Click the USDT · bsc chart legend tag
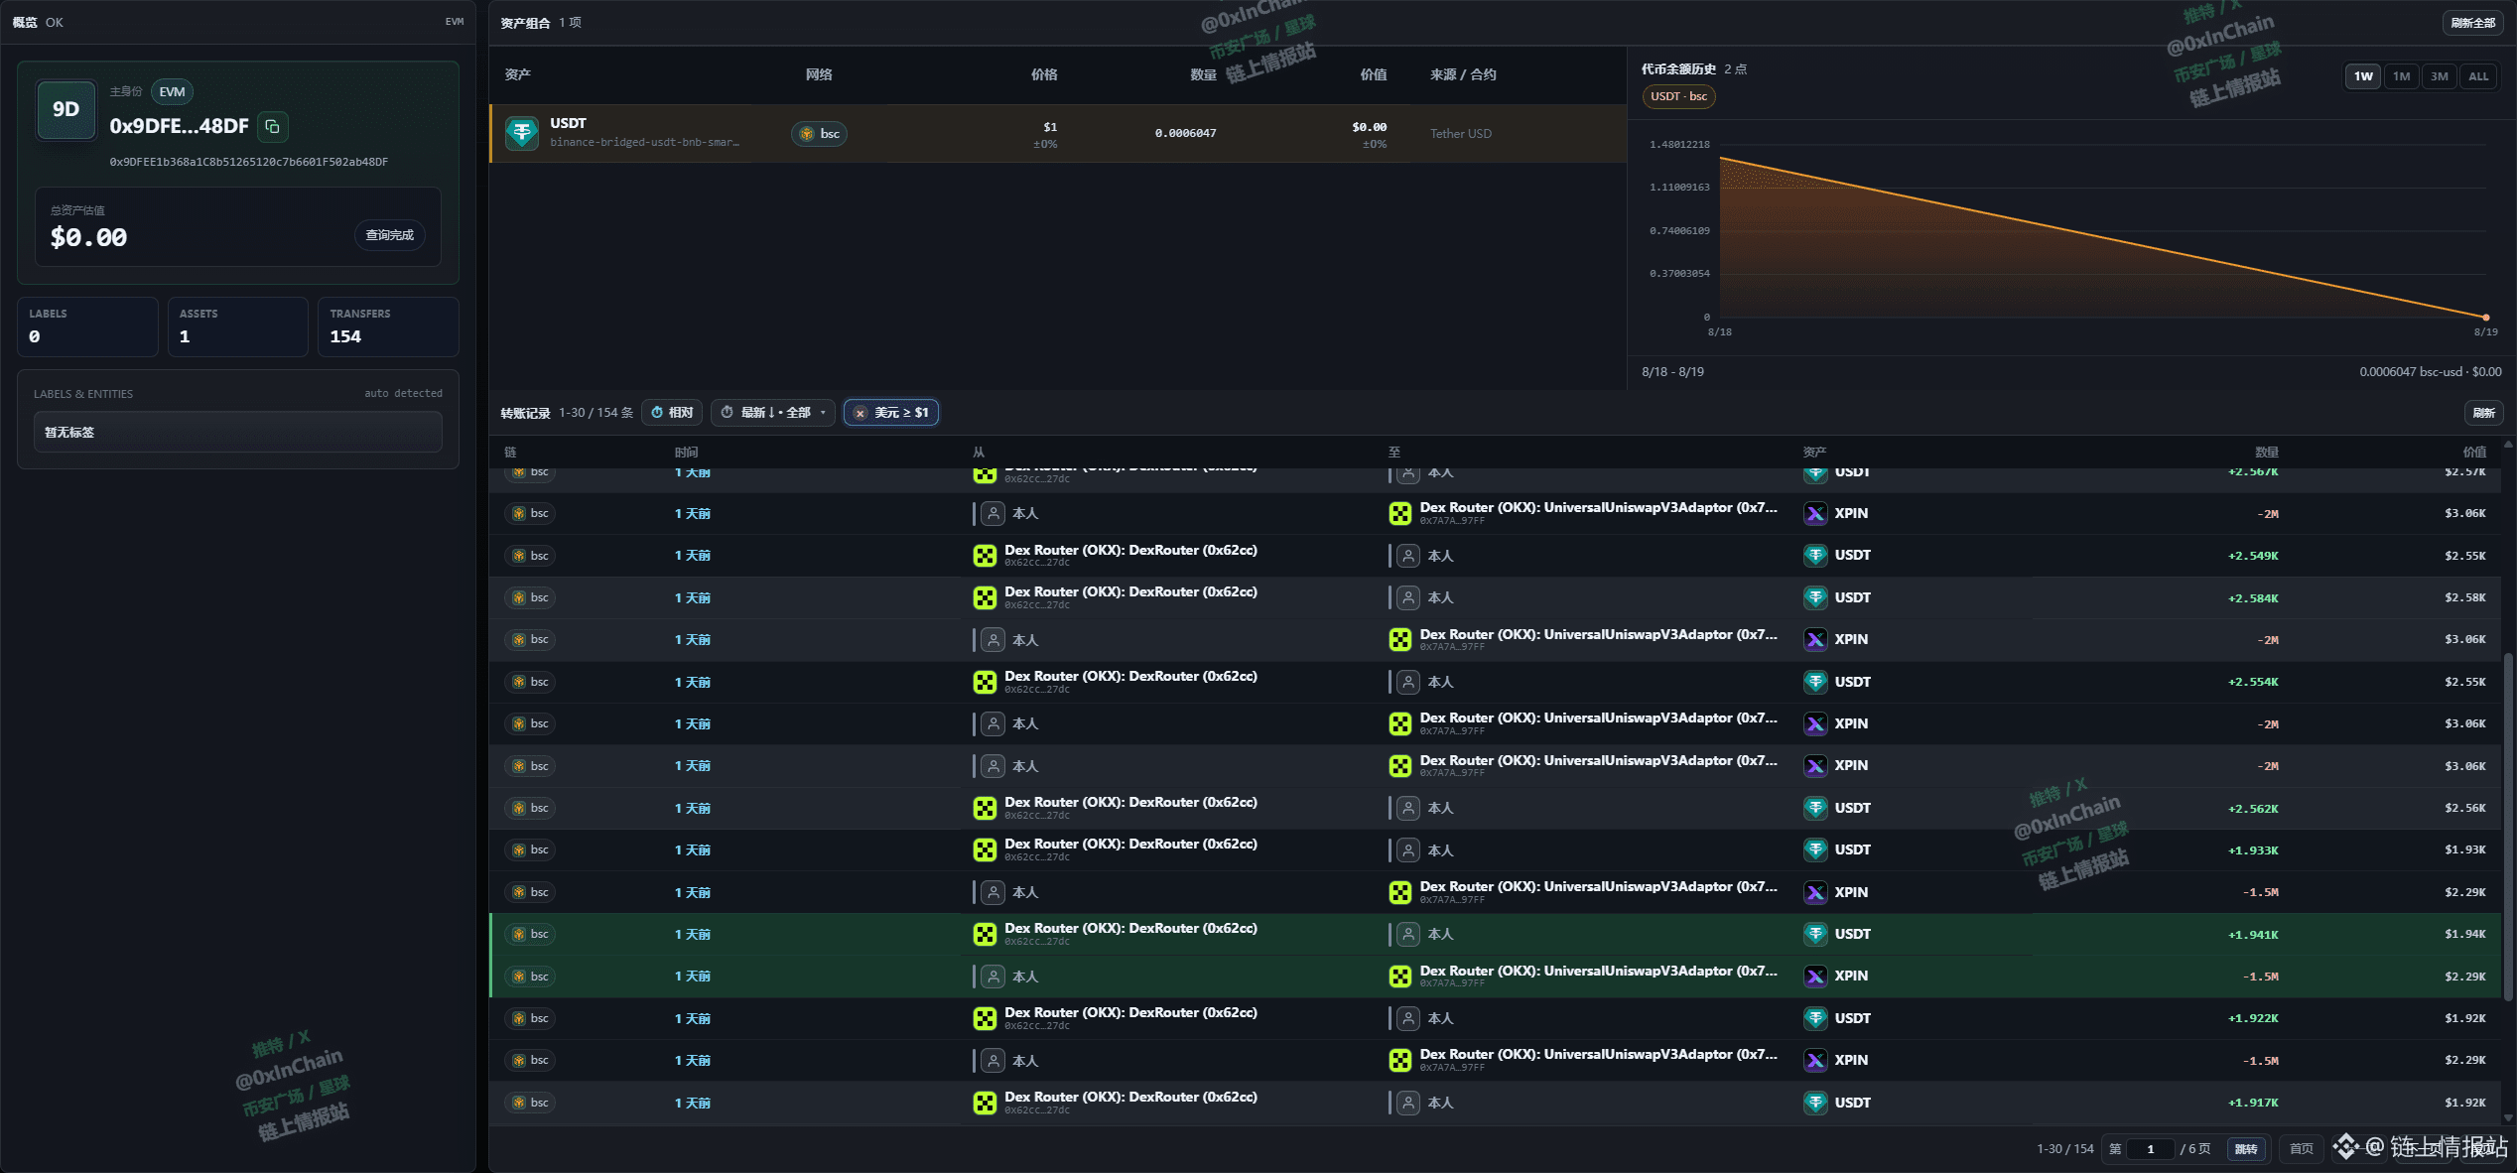The image size is (2517, 1173). (x=1678, y=96)
